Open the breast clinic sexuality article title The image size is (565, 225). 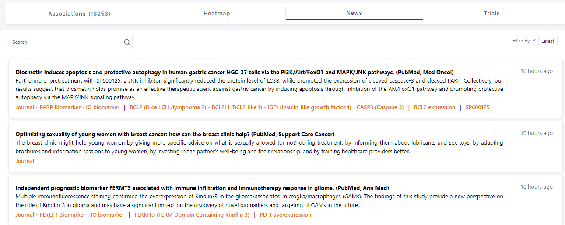pyautogui.click(x=175, y=134)
